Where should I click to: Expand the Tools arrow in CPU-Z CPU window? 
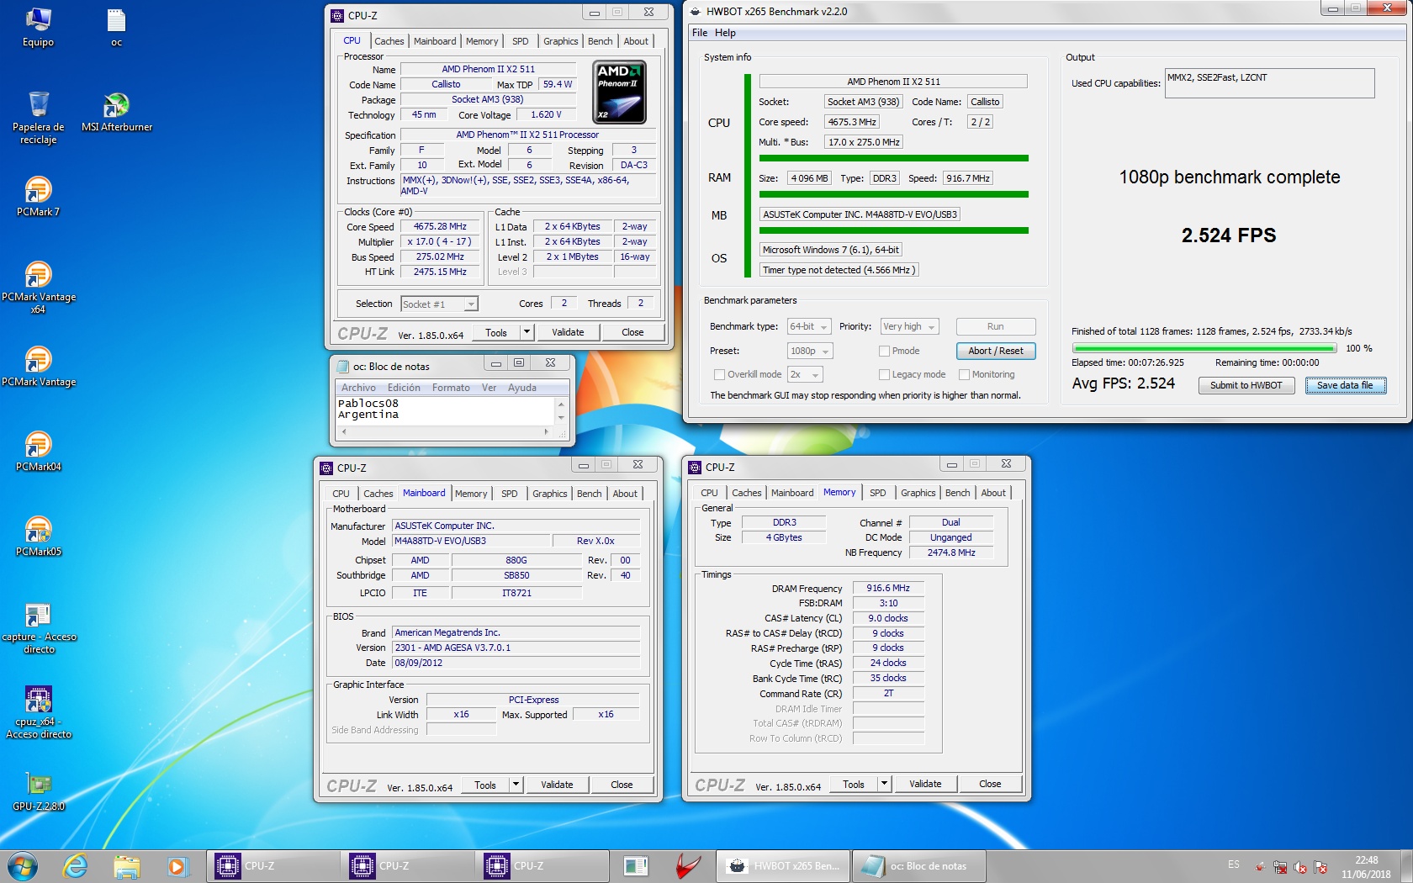pyautogui.click(x=527, y=333)
